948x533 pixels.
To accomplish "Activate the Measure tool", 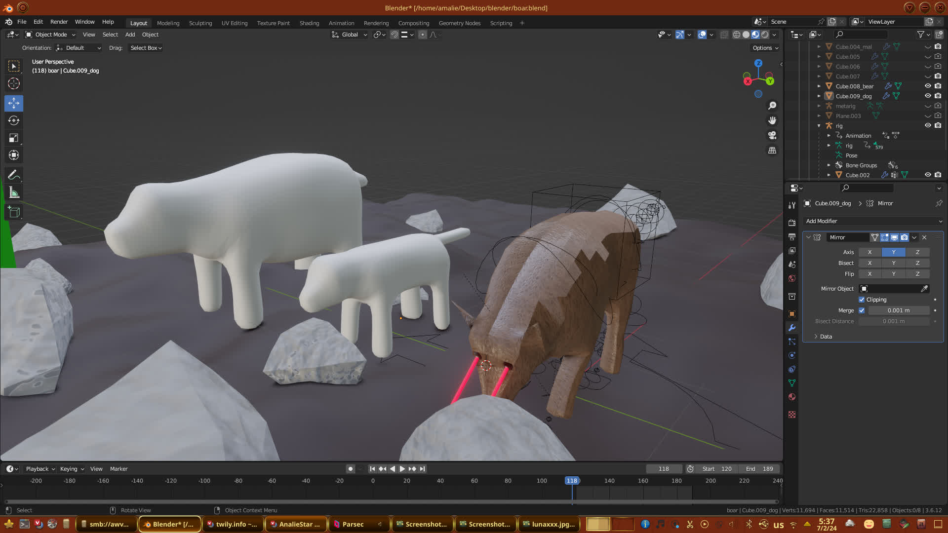I will coord(14,193).
